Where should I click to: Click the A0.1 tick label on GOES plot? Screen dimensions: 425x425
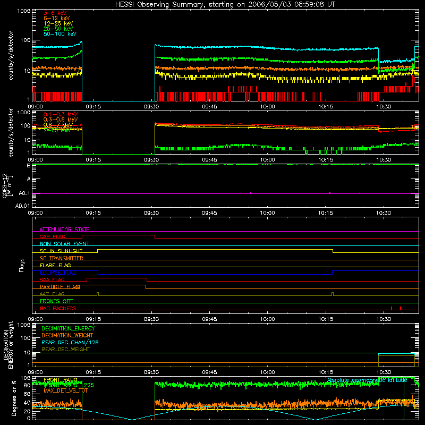[24, 193]
